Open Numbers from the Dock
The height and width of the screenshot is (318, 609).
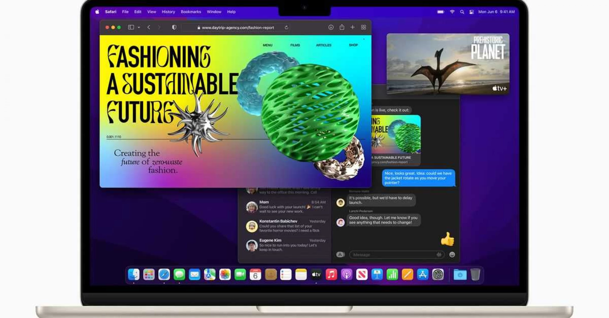tap(392, 275)
